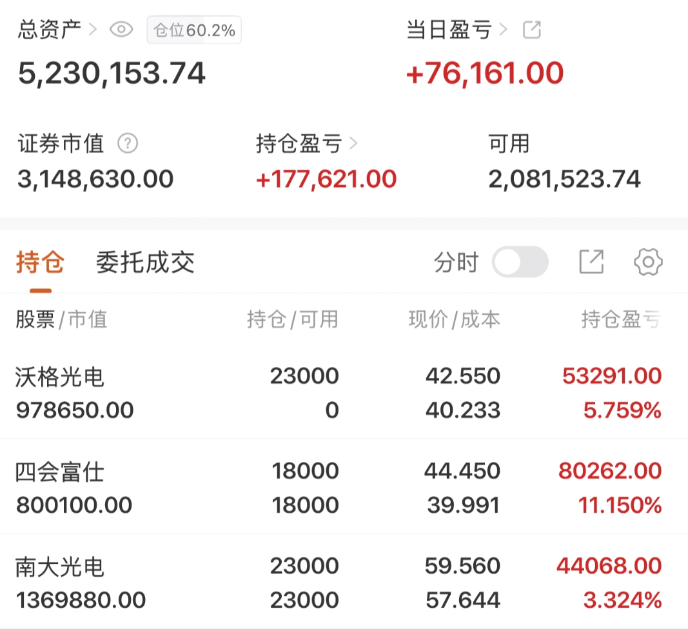688x629 pixels.
Task: Click the help icon next to 证券市值
Action: [128, 143]
